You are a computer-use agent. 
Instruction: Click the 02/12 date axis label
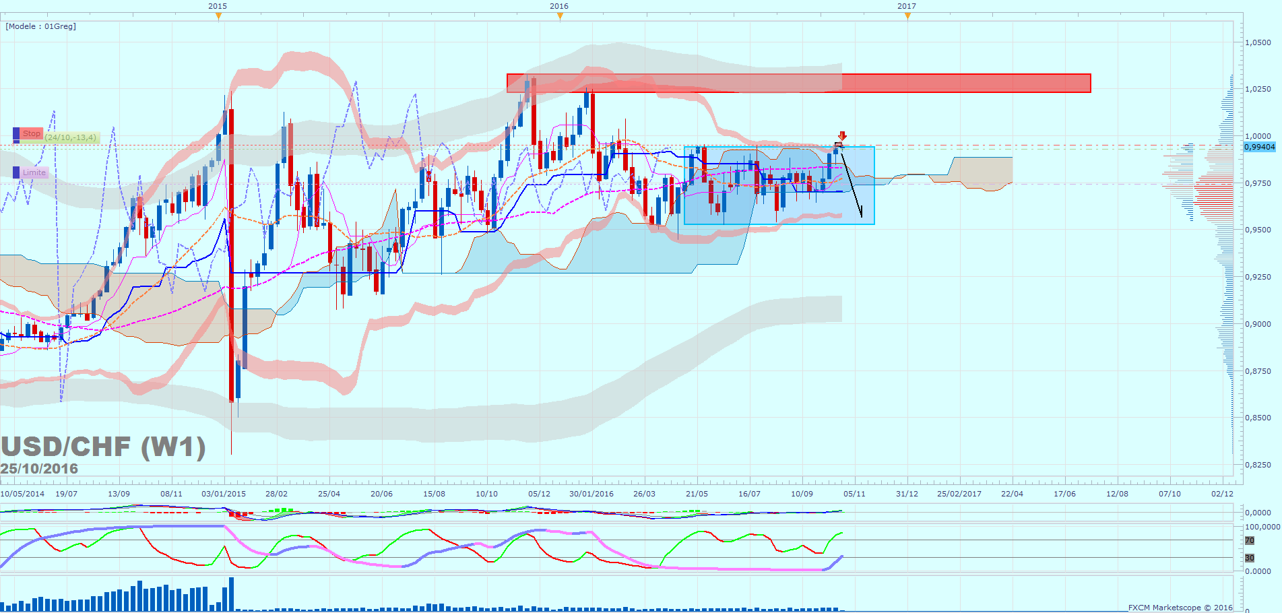(x=1222, y=494)
